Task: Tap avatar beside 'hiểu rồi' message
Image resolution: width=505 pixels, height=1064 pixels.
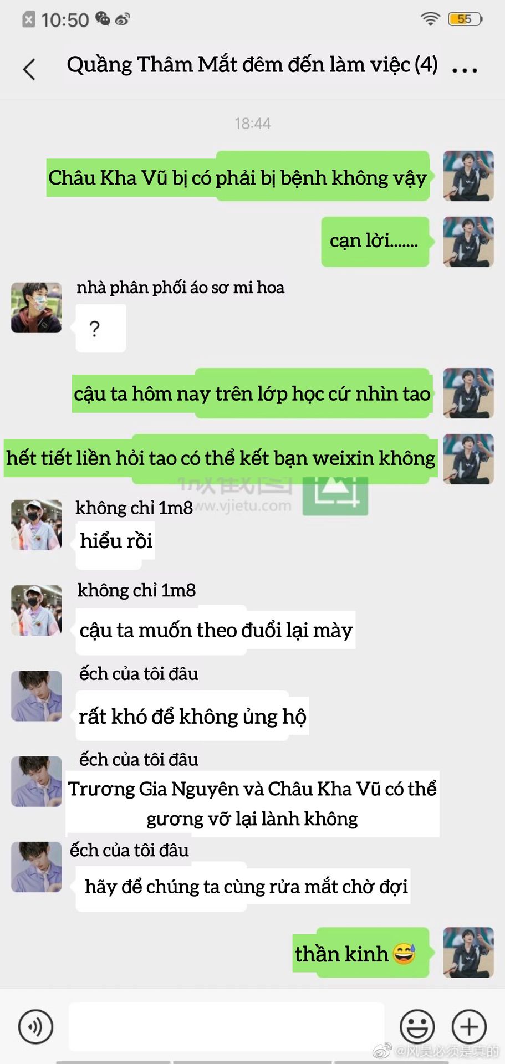Action: point(37,524)
